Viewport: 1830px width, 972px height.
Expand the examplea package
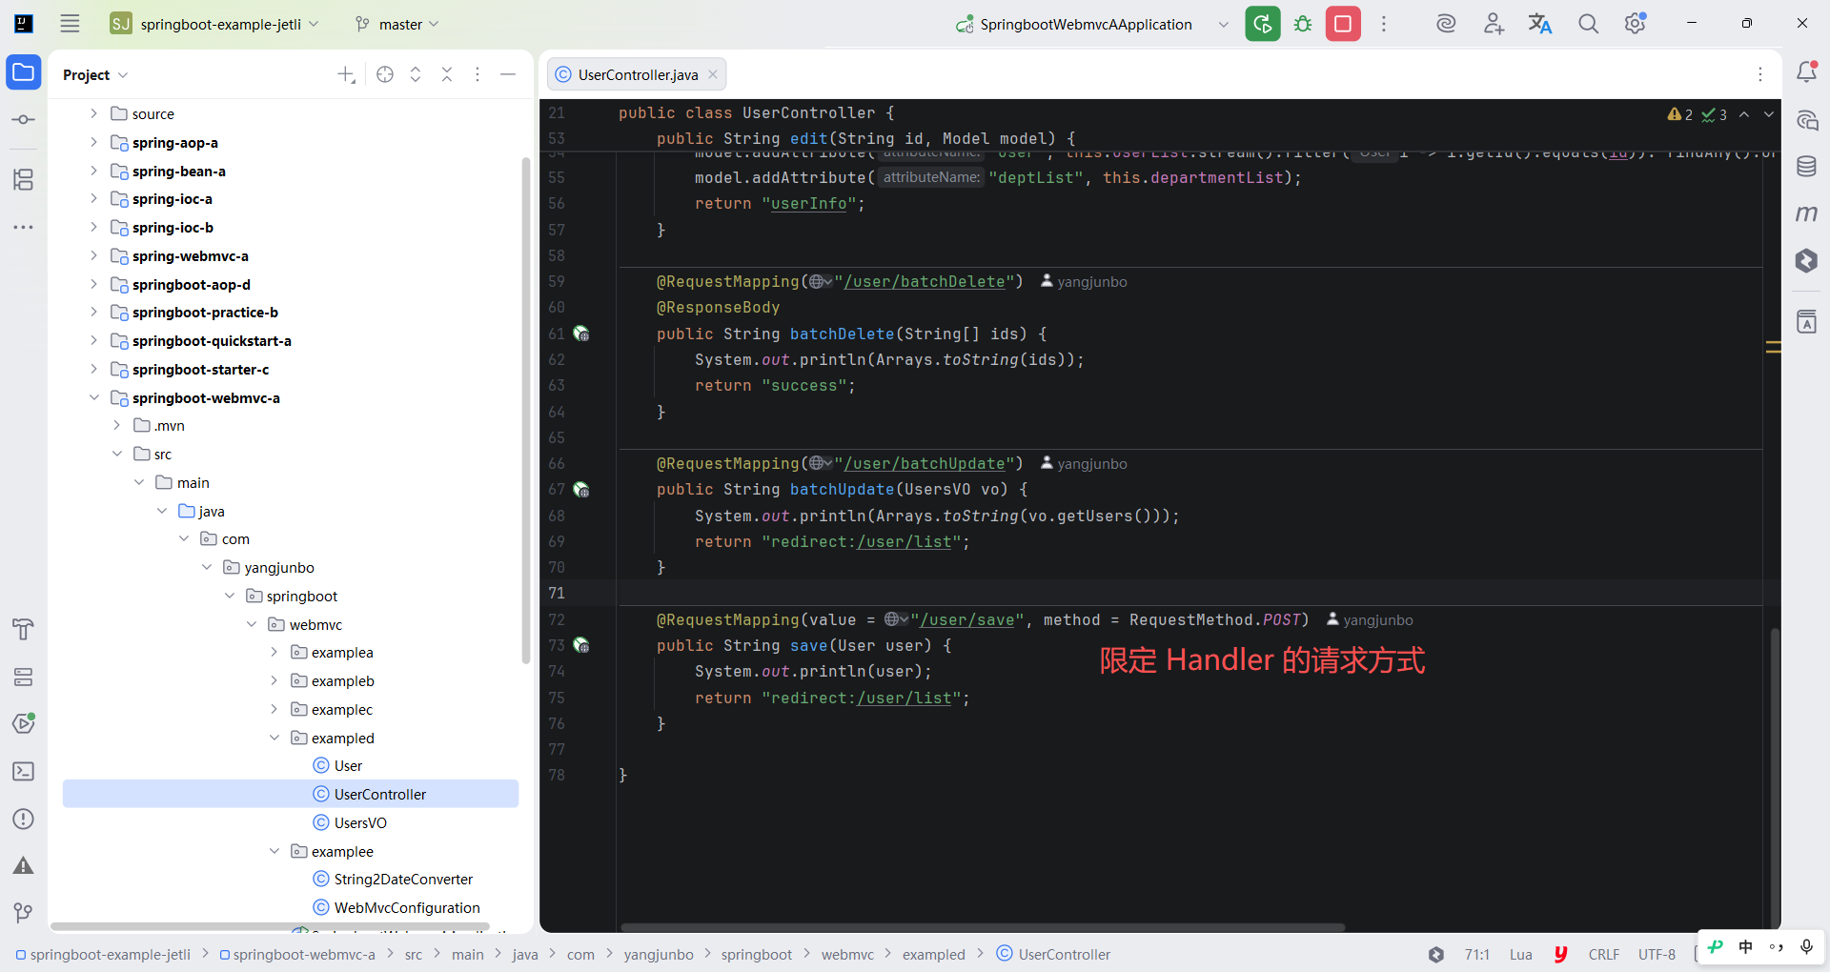pos(274,652)
